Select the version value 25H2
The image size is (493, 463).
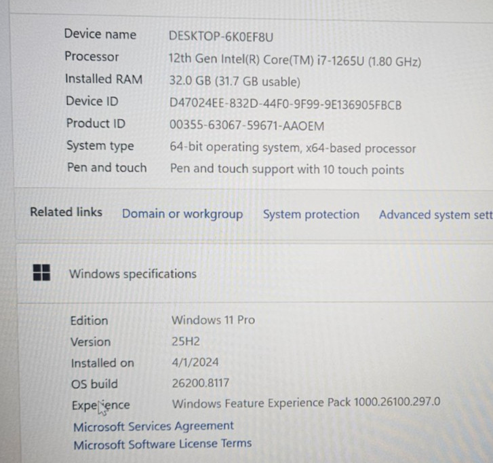(x=186, y=341)
